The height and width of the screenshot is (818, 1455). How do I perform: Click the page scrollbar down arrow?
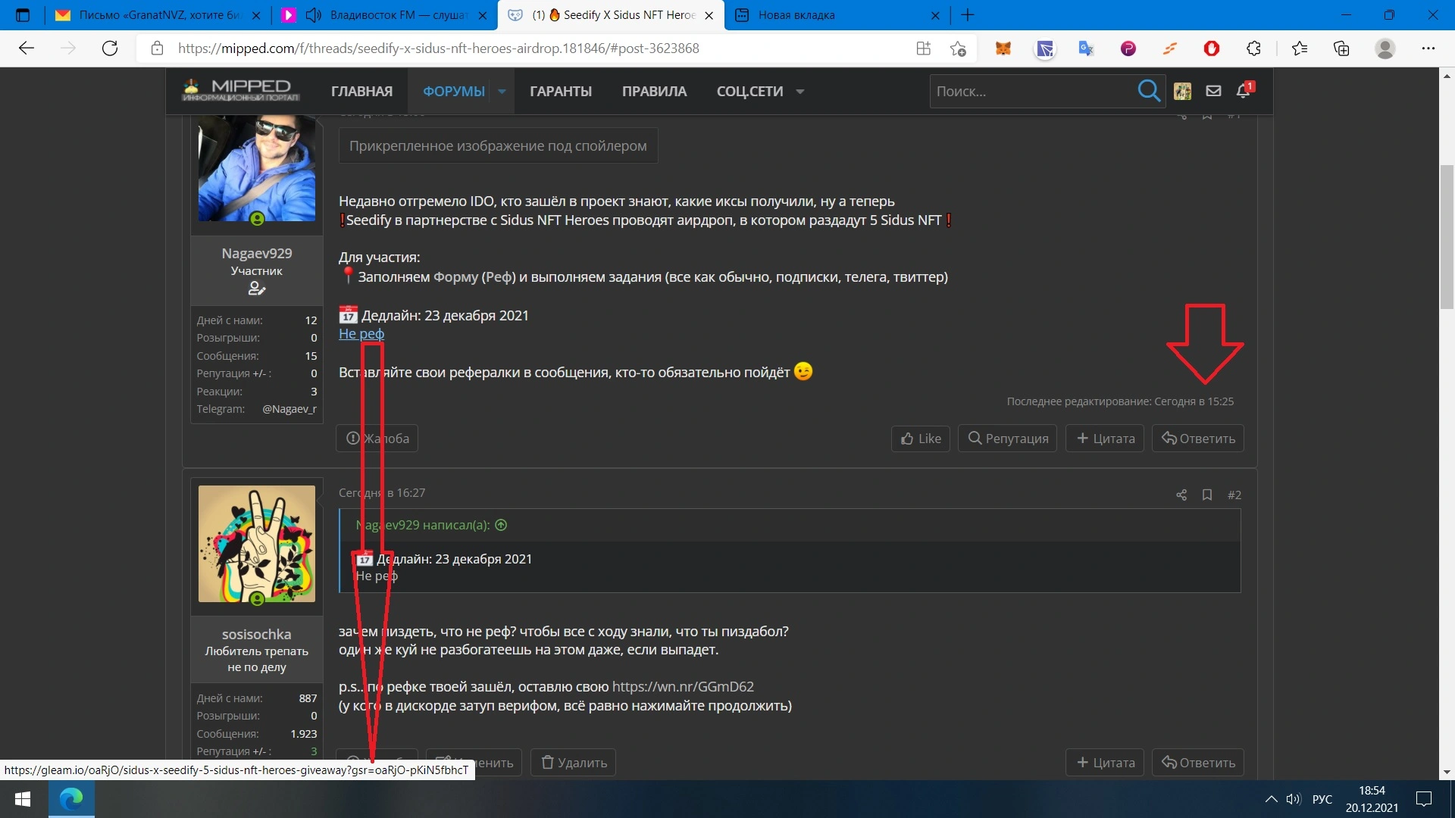click(x=1447, y=772)
